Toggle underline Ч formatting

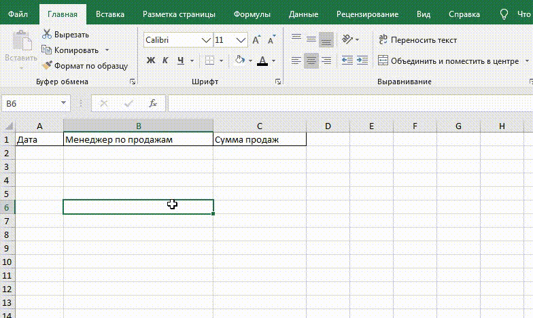[181, 60]
